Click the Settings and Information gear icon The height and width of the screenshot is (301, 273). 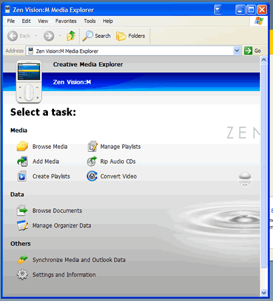(22, 274)
